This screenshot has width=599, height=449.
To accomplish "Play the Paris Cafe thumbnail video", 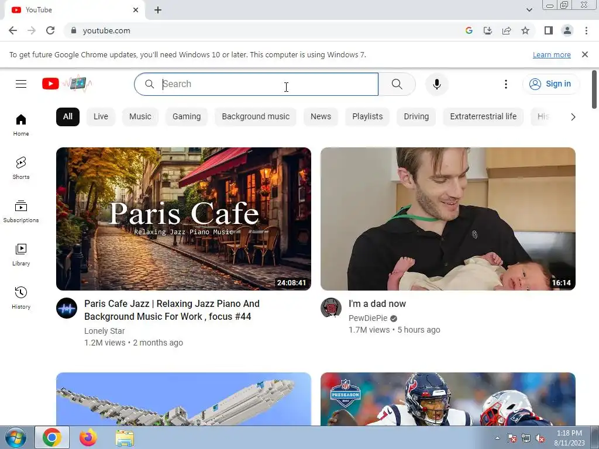I will (x=183, y=219).
